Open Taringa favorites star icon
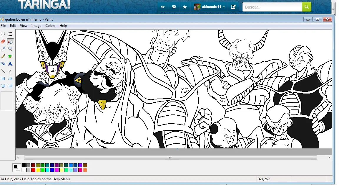339x185 pixels. [185, 7]
